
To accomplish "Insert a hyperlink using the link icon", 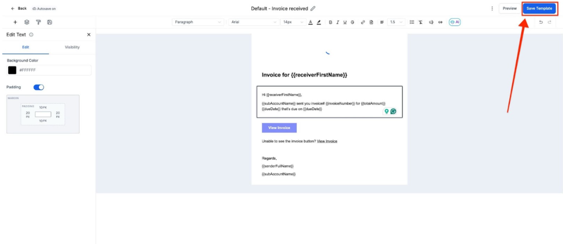I will click(363, 22).
